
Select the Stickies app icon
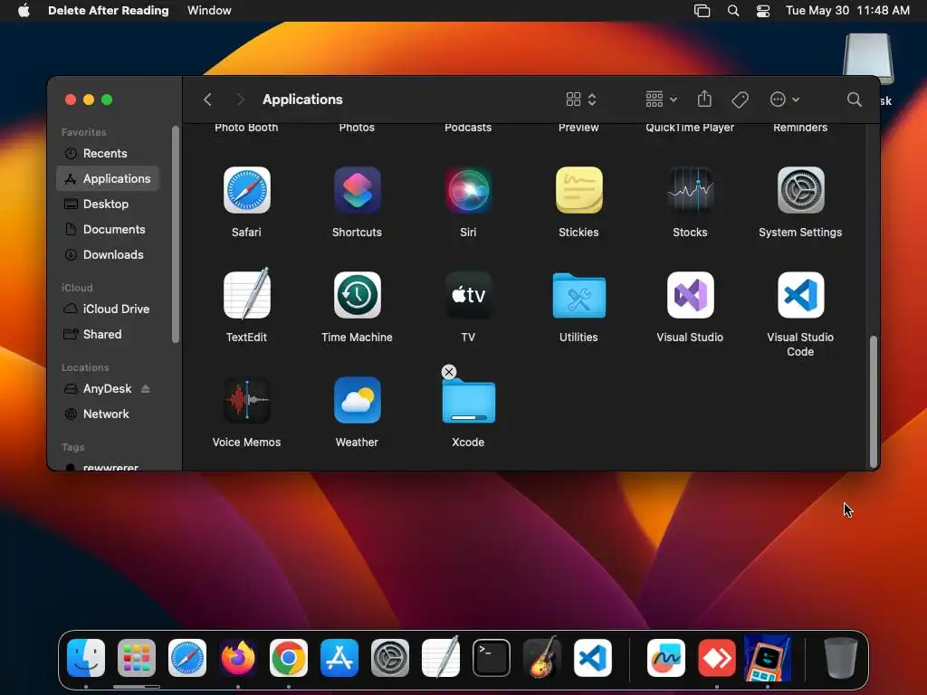[578, 190]
